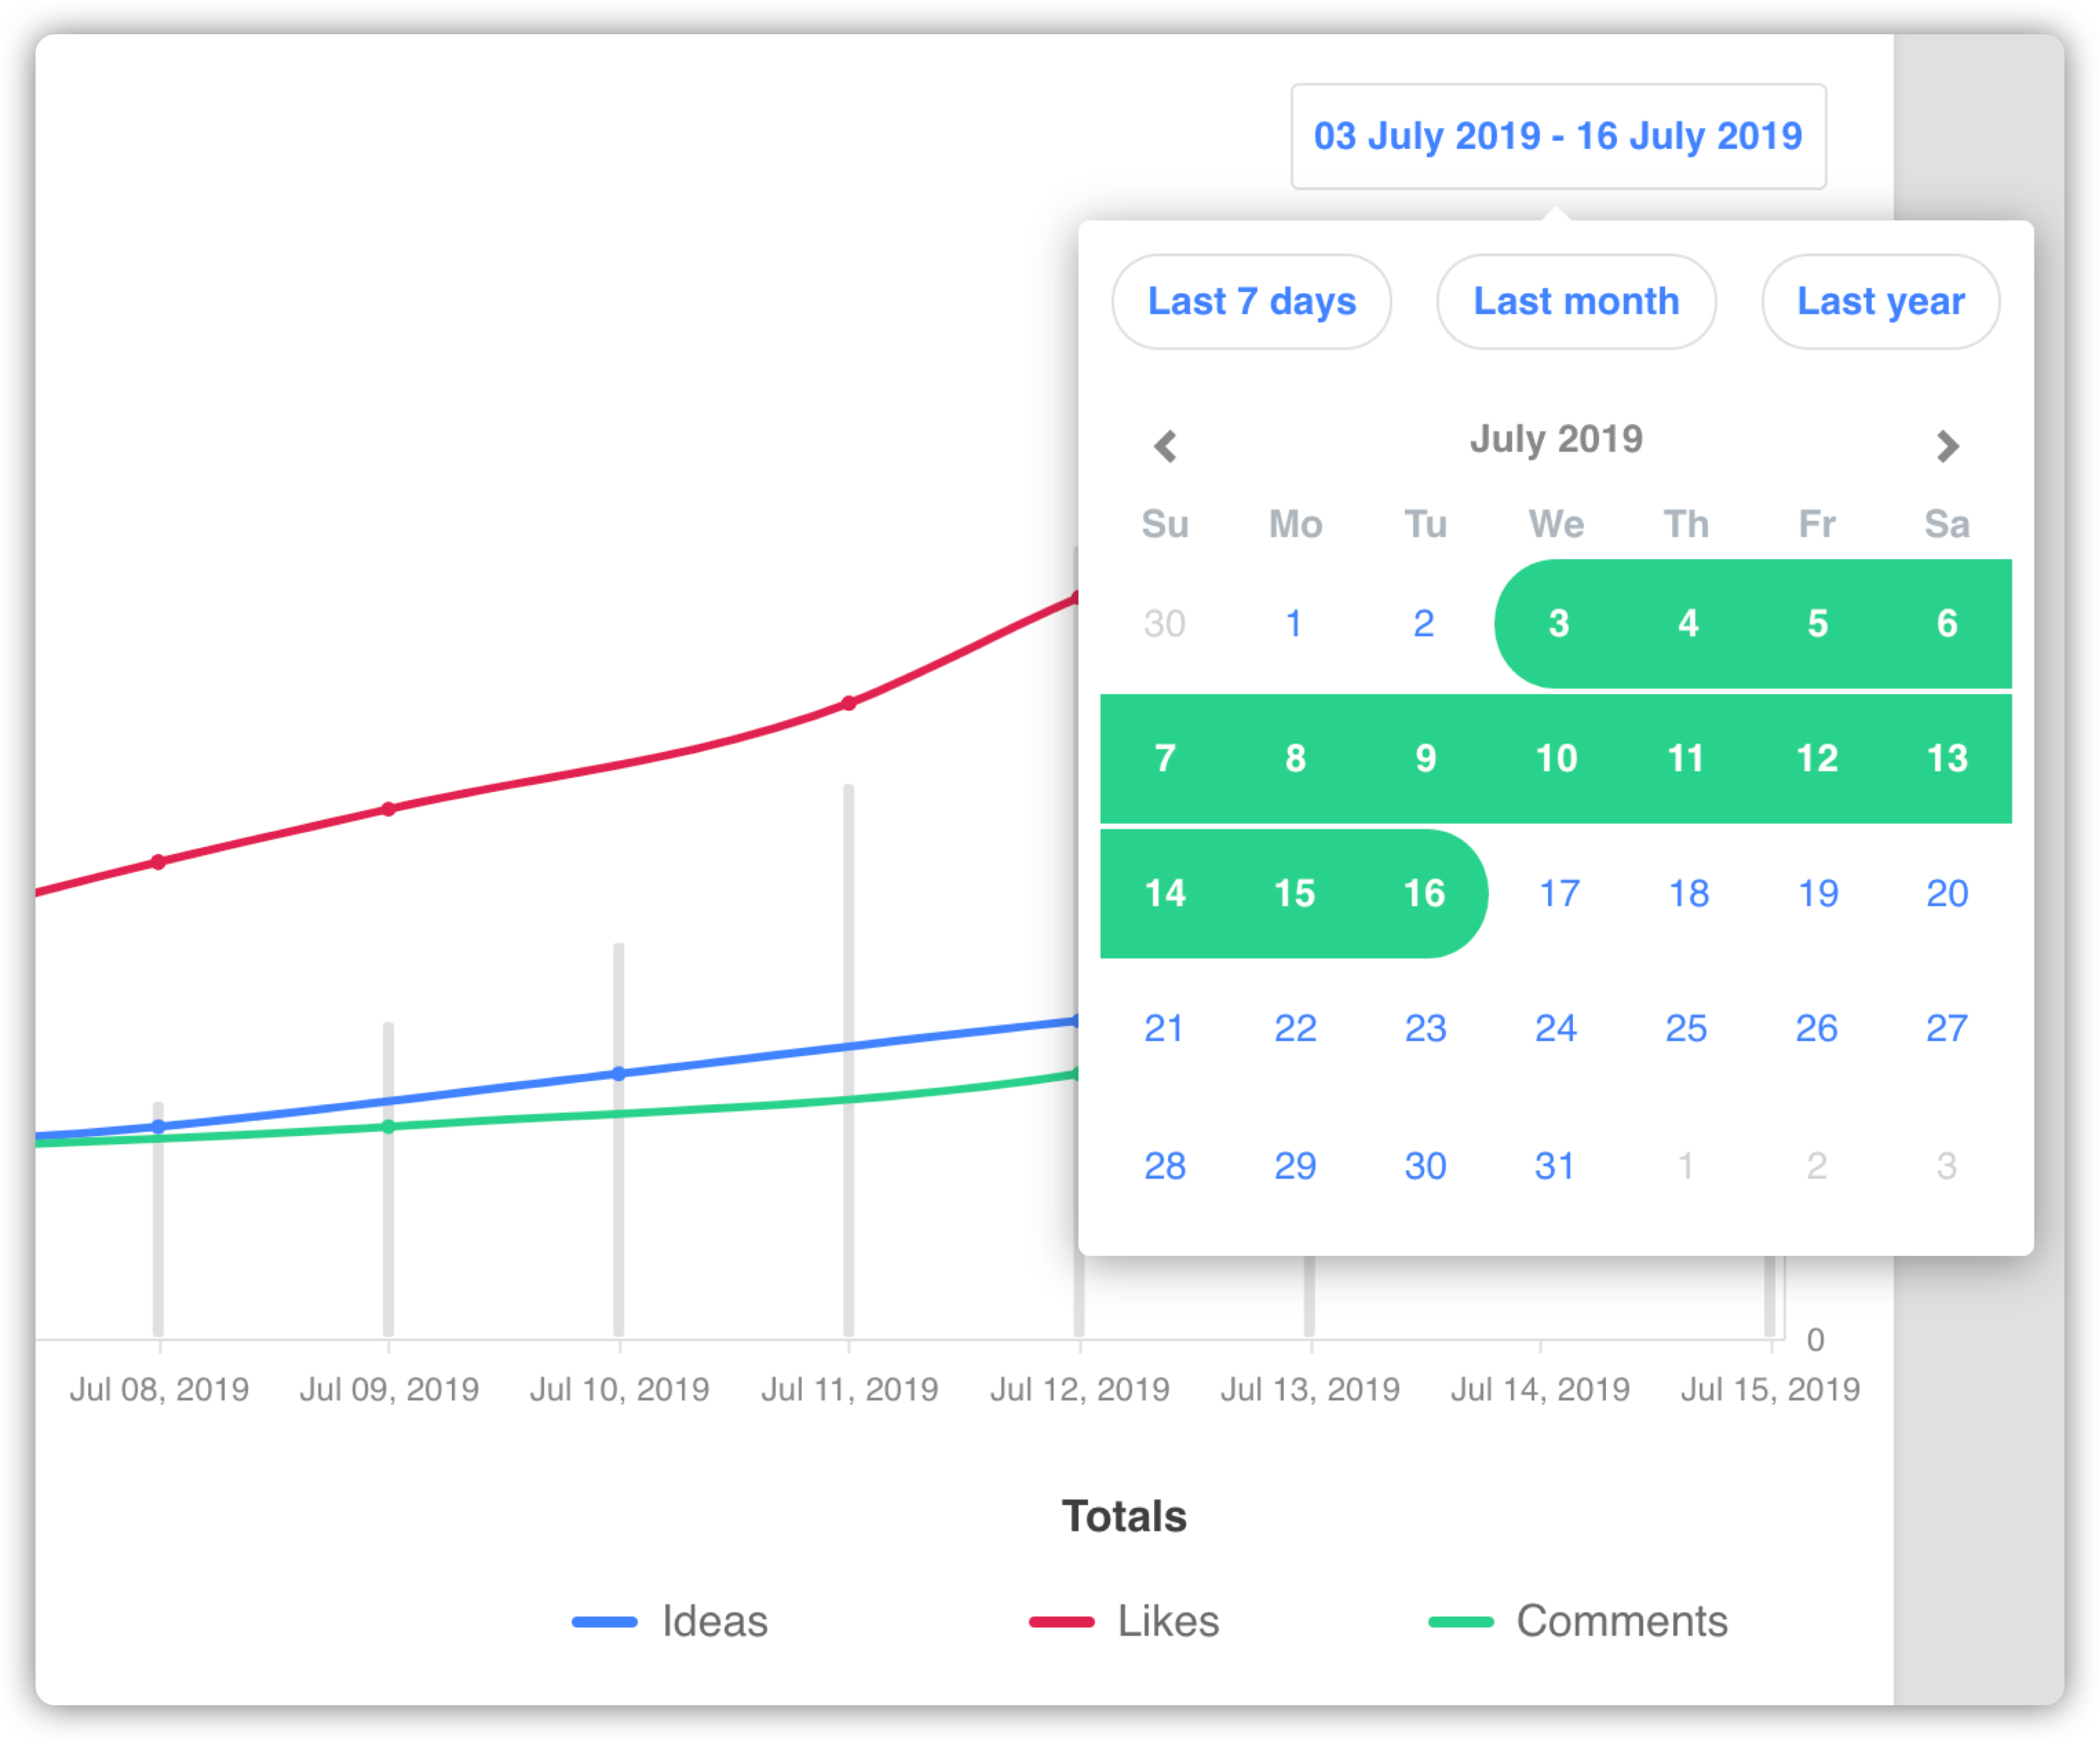
Task: Click the Likes data point above Jul 08
Action: [x=158, y=862]
